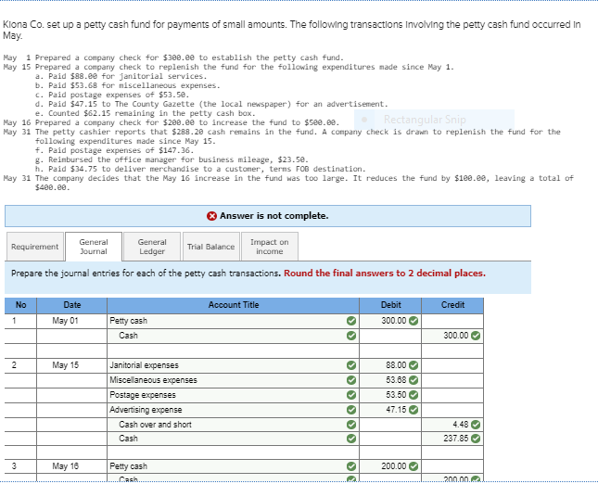Select the Advertising expense account field
598x484 pixels.
233,410
